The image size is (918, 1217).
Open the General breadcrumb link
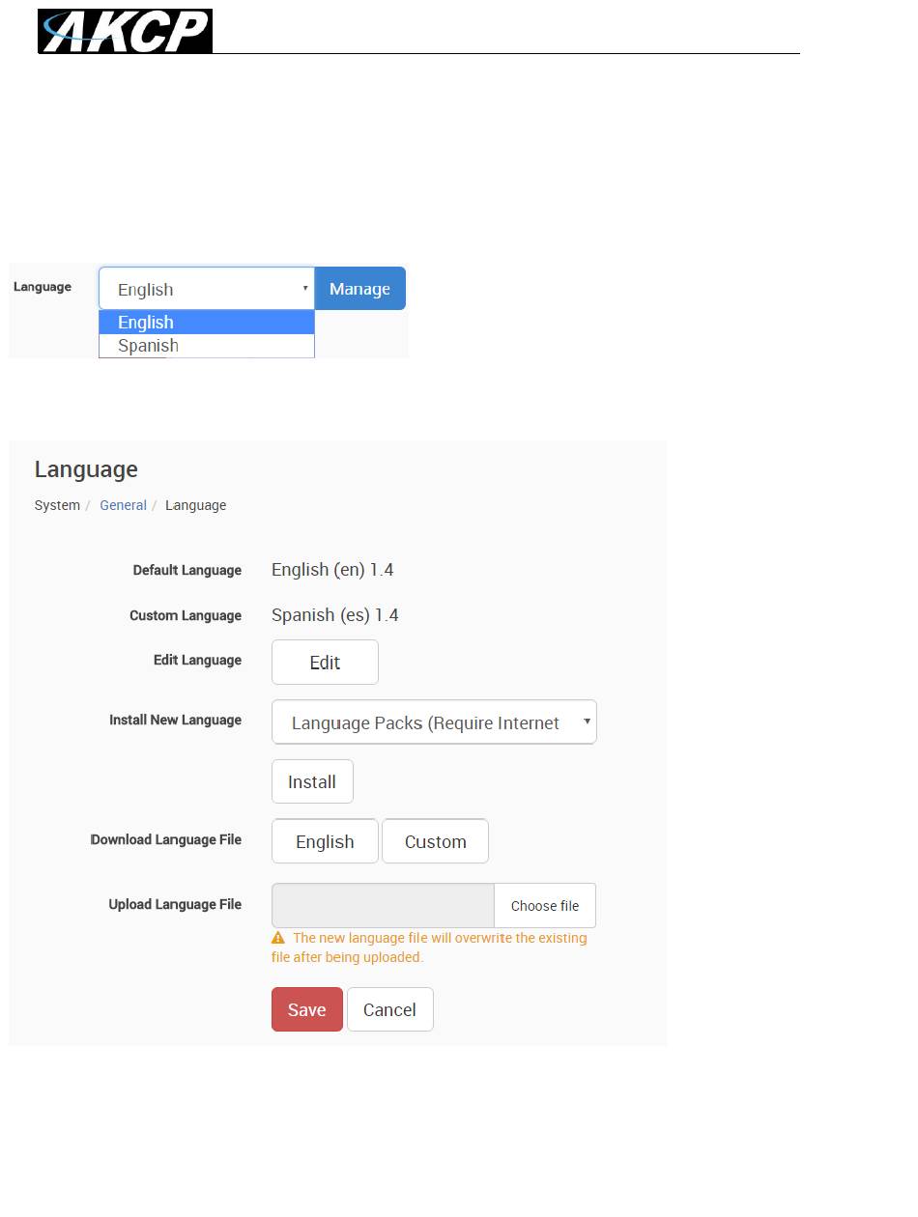(x=123, y=505)
